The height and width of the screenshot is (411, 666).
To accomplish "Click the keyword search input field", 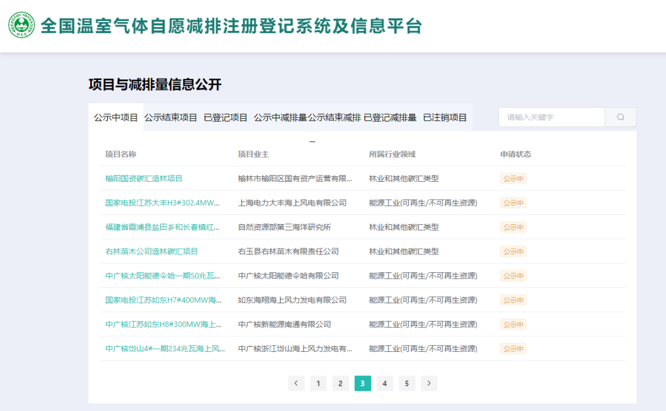I will click(551, 117).
